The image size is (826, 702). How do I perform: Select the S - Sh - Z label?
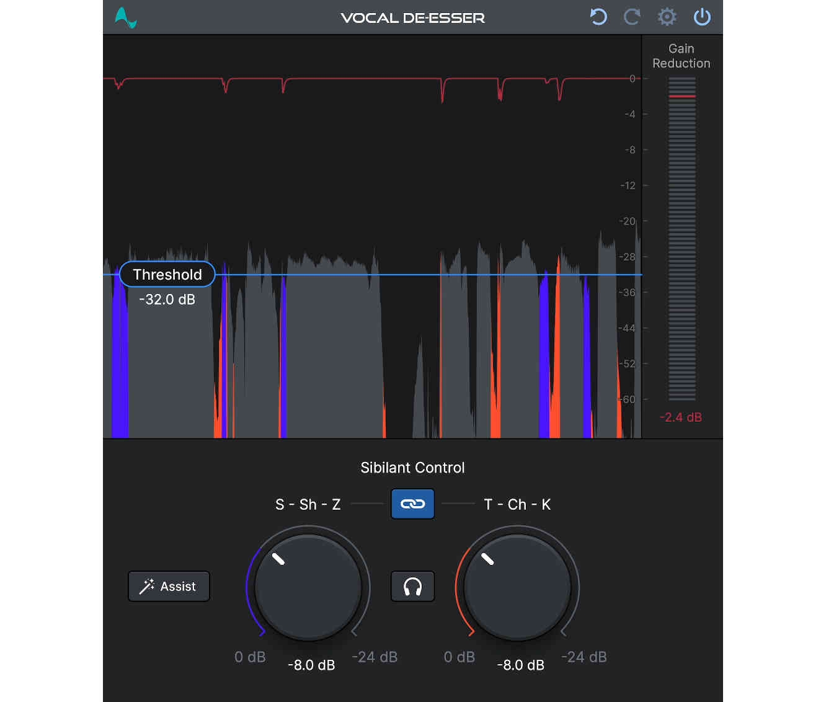point(308,504)
